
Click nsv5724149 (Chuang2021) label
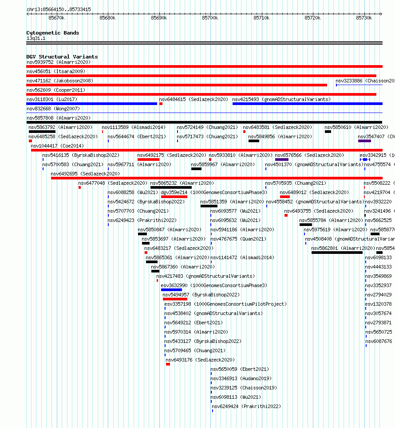[207, 127]
